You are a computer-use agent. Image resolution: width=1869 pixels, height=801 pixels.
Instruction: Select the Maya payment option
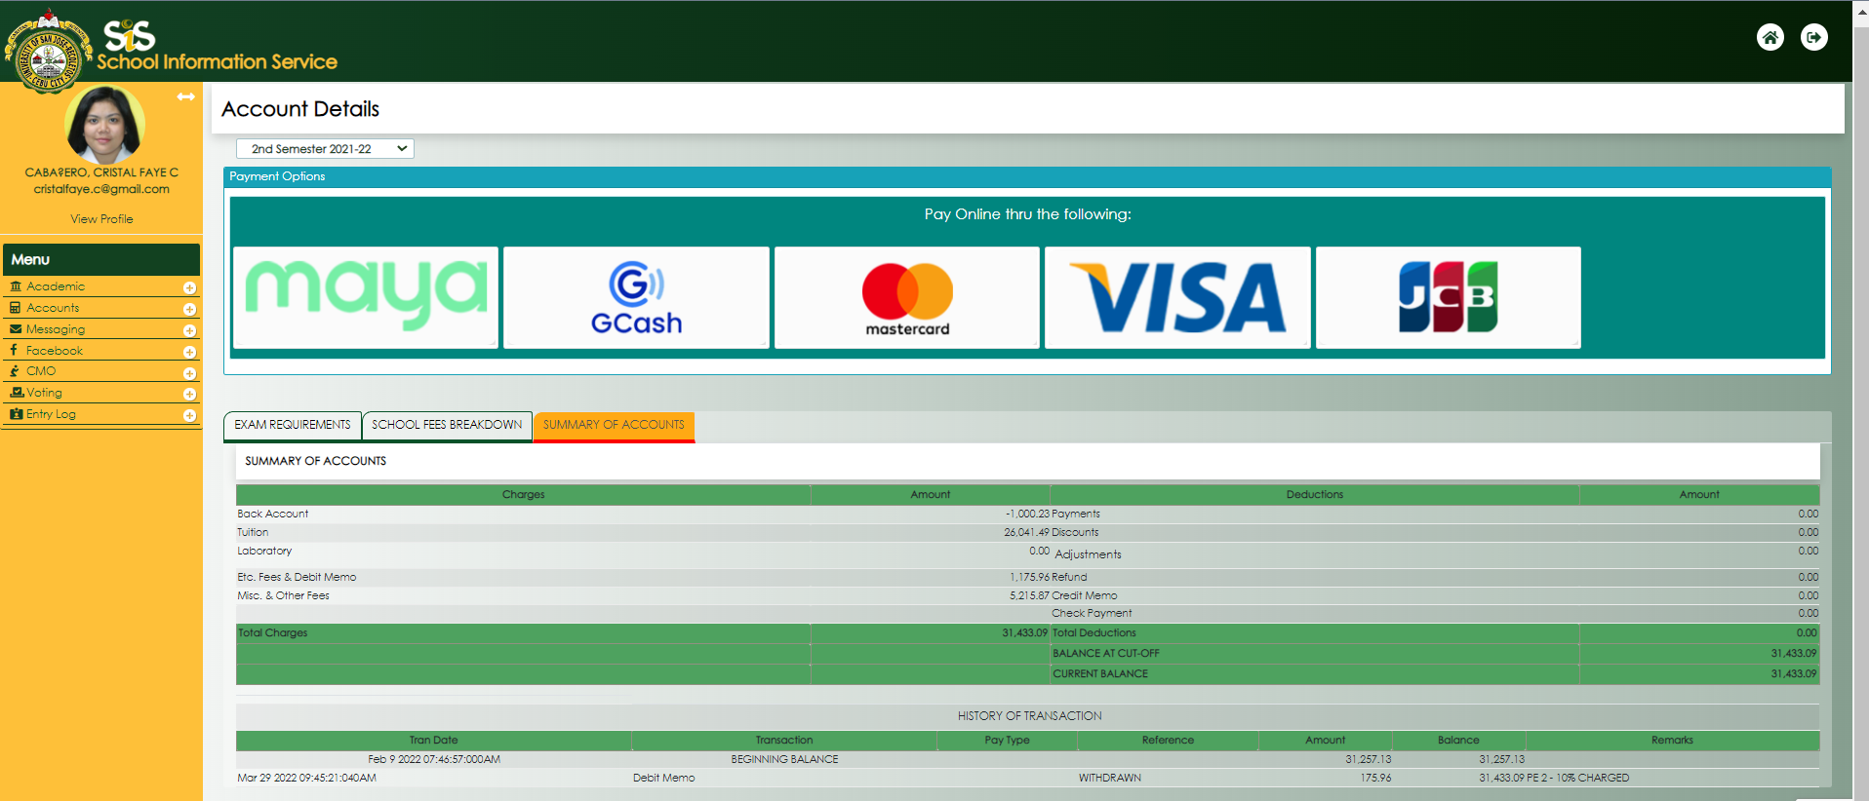(366, 296)
